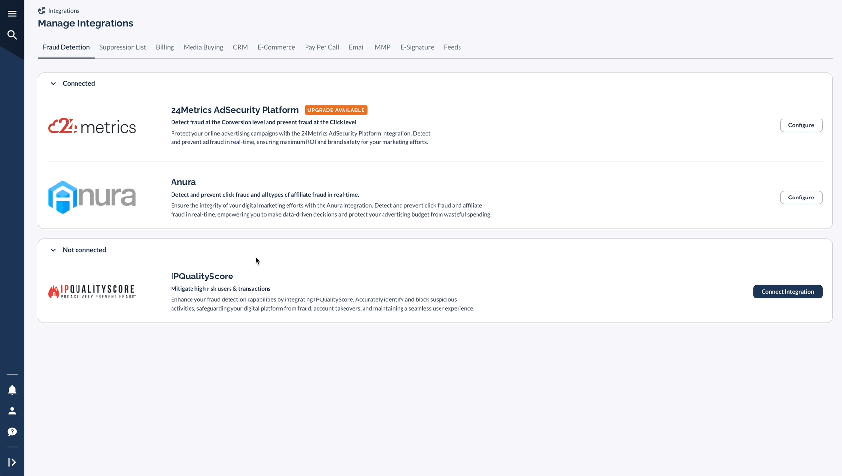Image resolution: width=842 pixels, height=476 pixels.
Task: Click 'Detect and prevent click fraud' Anura subtitle
Action: [x=265, y=195]
